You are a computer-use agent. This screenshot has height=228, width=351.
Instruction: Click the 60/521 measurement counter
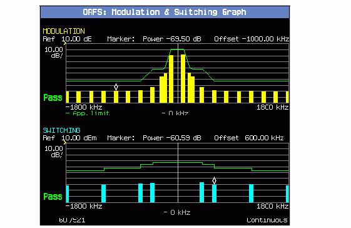pos(72,220)
